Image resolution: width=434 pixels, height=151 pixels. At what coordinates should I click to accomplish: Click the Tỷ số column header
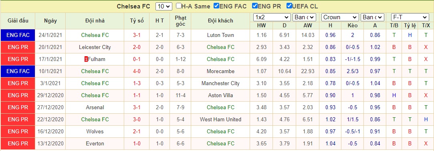pos(137,20)
